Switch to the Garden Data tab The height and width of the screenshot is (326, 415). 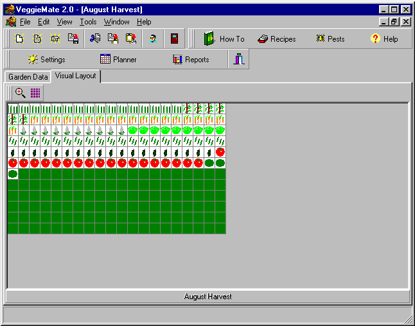(28, 77)
